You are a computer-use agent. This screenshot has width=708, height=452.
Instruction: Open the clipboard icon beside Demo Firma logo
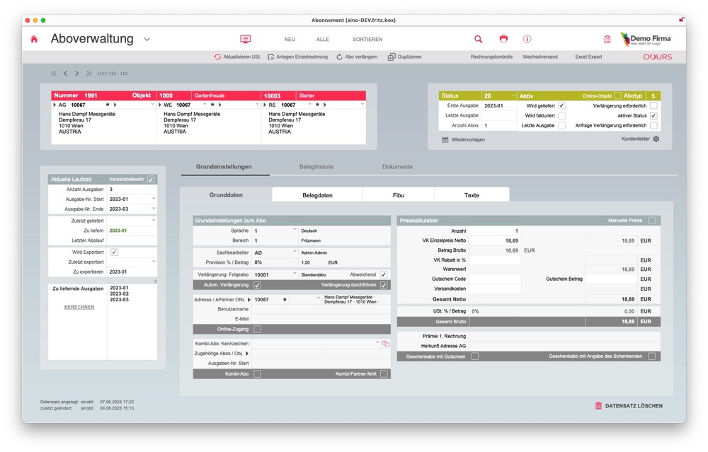pos(607,39)
